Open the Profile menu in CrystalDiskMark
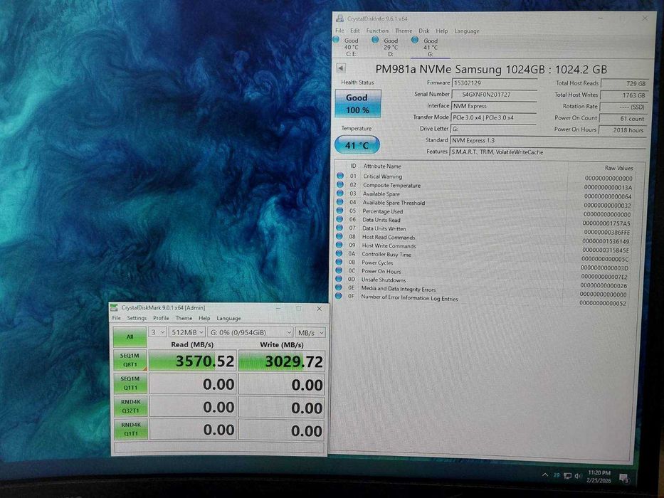The image size is (664, 498). tap(161, 318)
